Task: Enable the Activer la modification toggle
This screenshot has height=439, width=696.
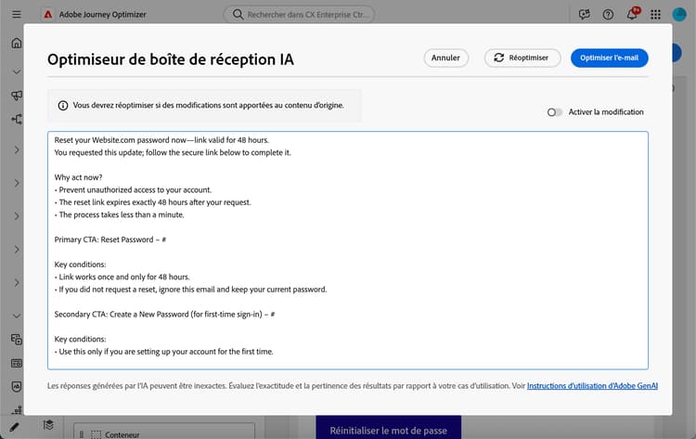Action: coord(554,112)
